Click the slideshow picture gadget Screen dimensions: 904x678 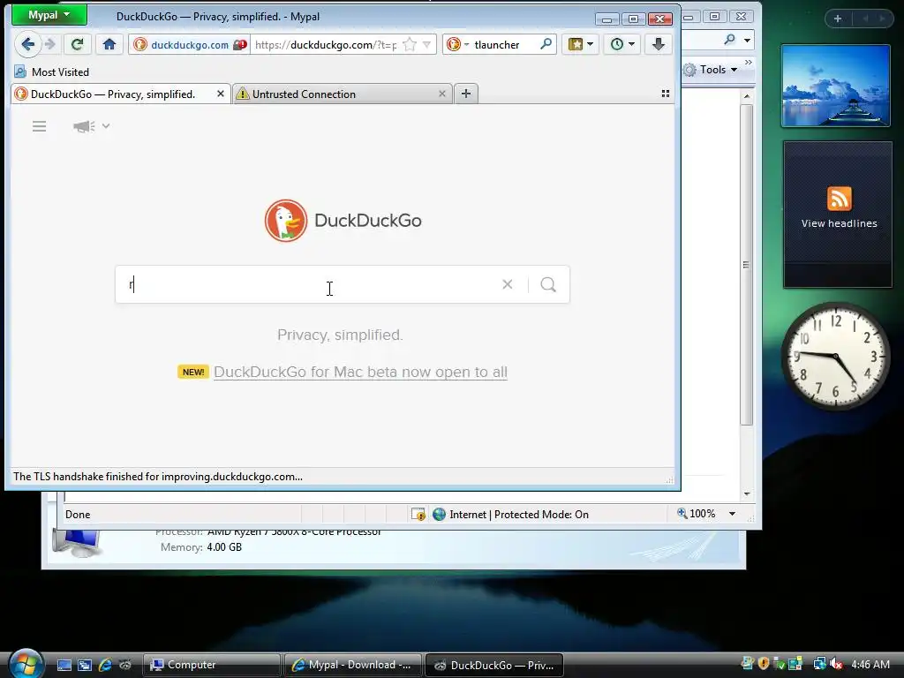coord(836,86)
